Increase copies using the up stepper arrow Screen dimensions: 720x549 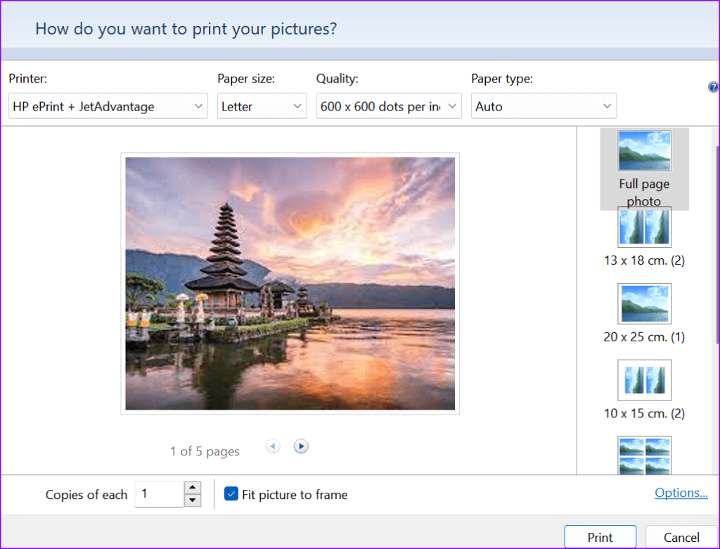coord(192,488)
